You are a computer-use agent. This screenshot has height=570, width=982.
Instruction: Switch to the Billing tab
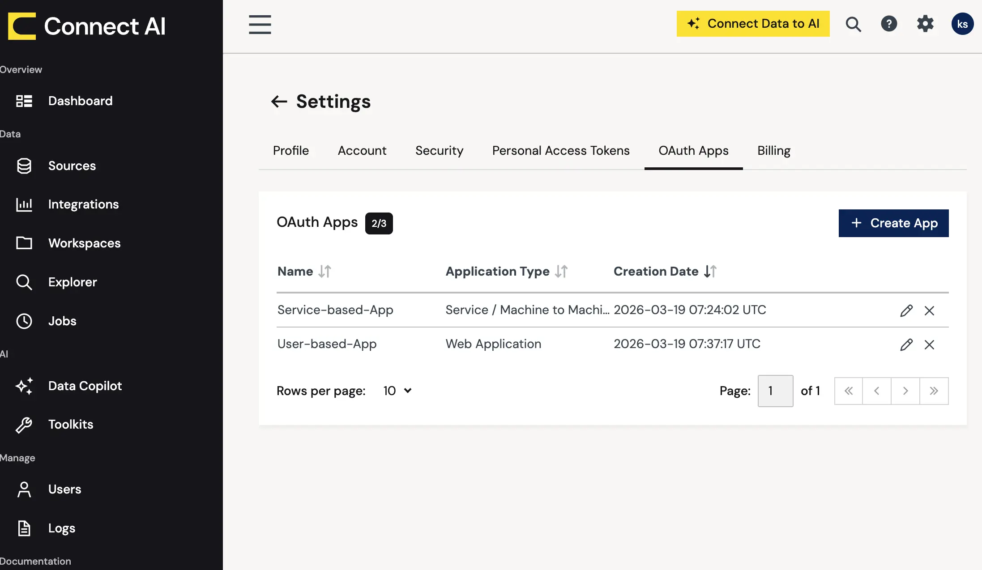[x=774, y=151]
